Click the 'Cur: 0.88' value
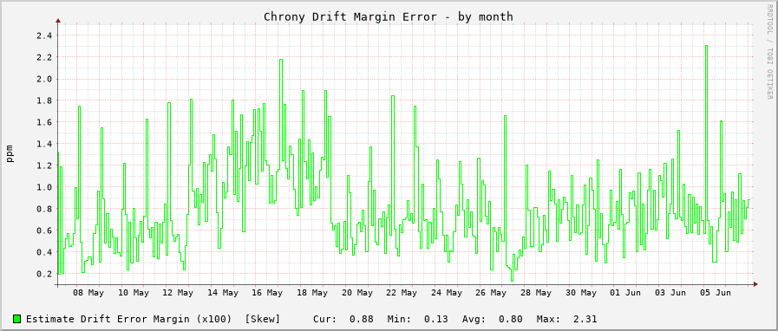 tap(343, 319)
